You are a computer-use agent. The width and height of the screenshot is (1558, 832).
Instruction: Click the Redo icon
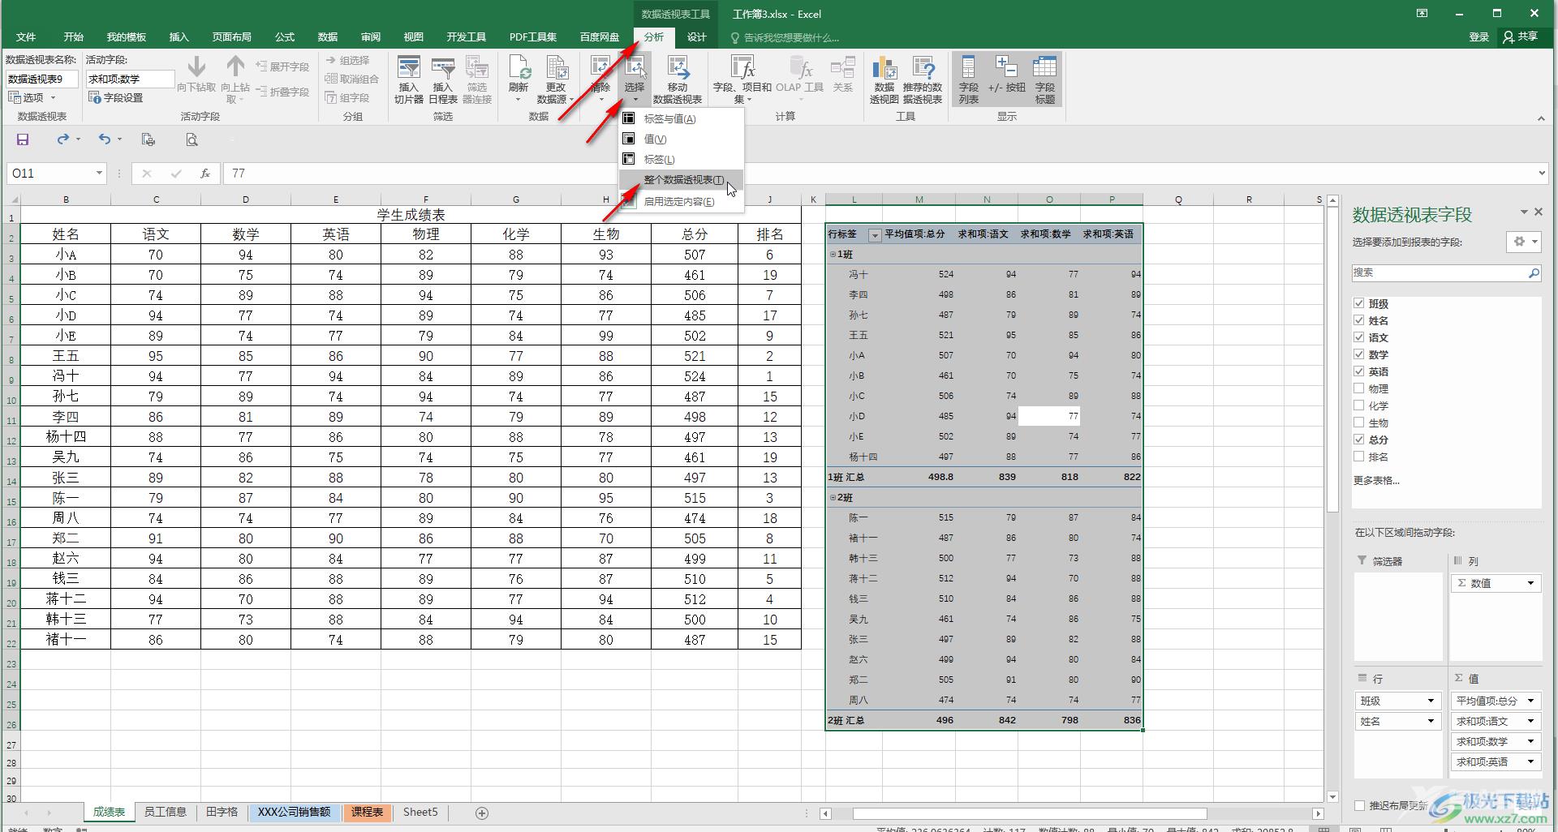click(62, 139)
